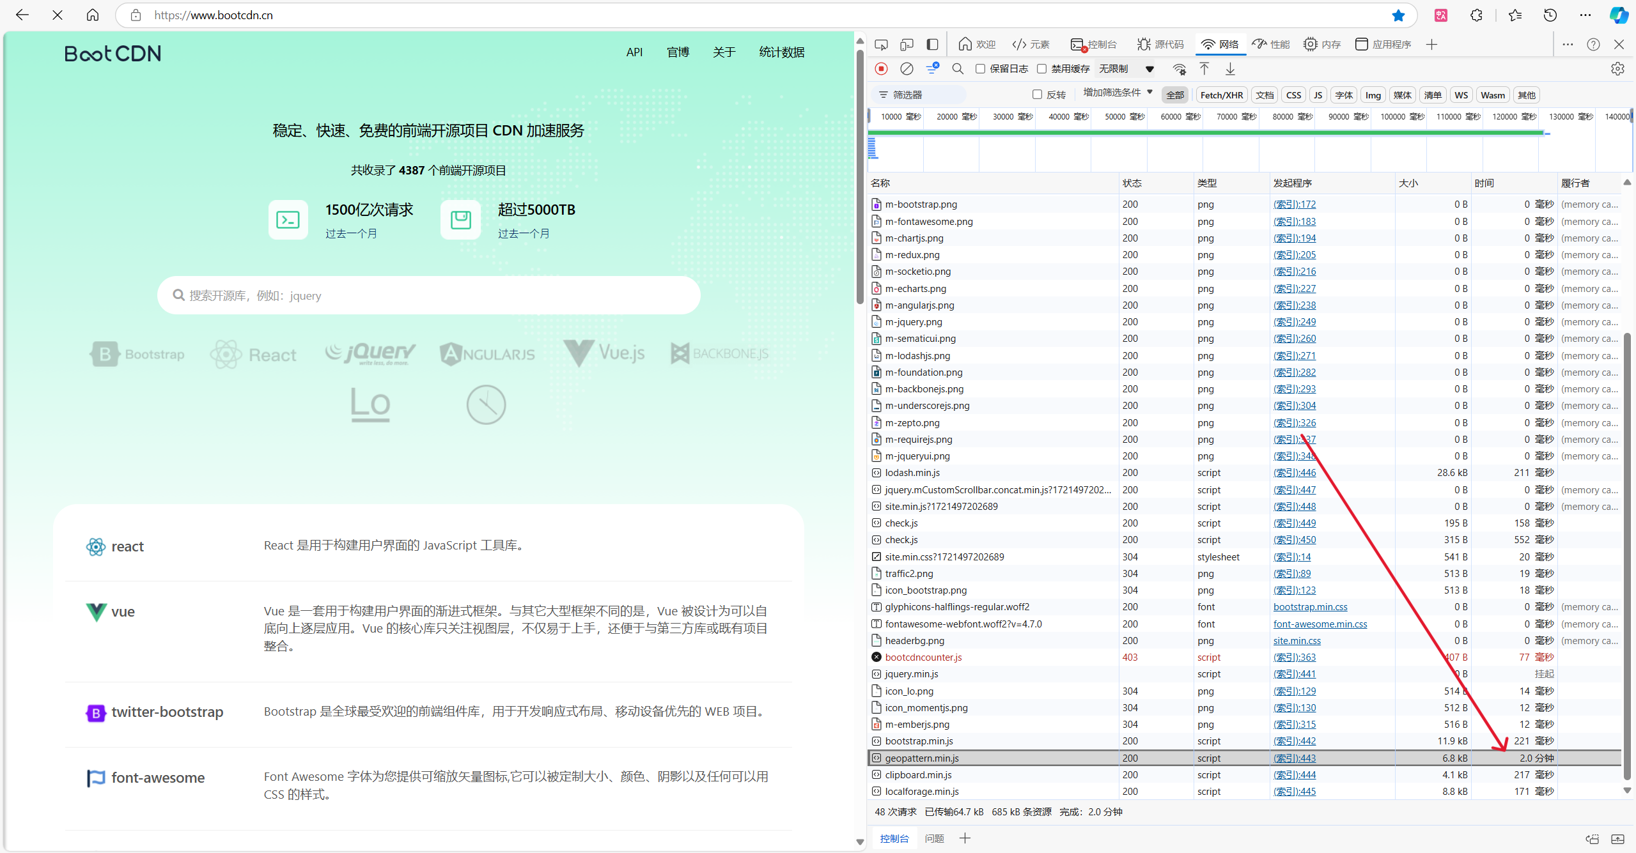The width and height of the screenshot is (1636, 853).
Task: Stop recording network log (red record button)
Action: tap(881, 68)
